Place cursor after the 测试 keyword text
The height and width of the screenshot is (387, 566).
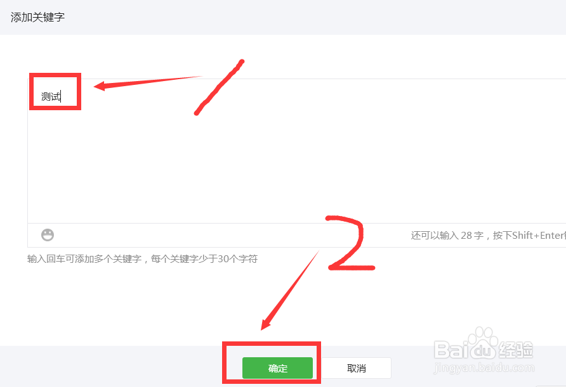point(61,96)
